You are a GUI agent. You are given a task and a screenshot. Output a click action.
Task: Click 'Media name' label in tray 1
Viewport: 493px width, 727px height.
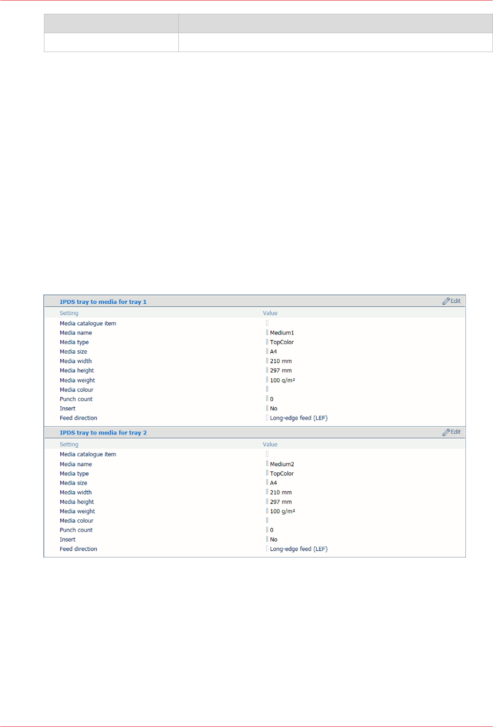click(x=76, y=333)
